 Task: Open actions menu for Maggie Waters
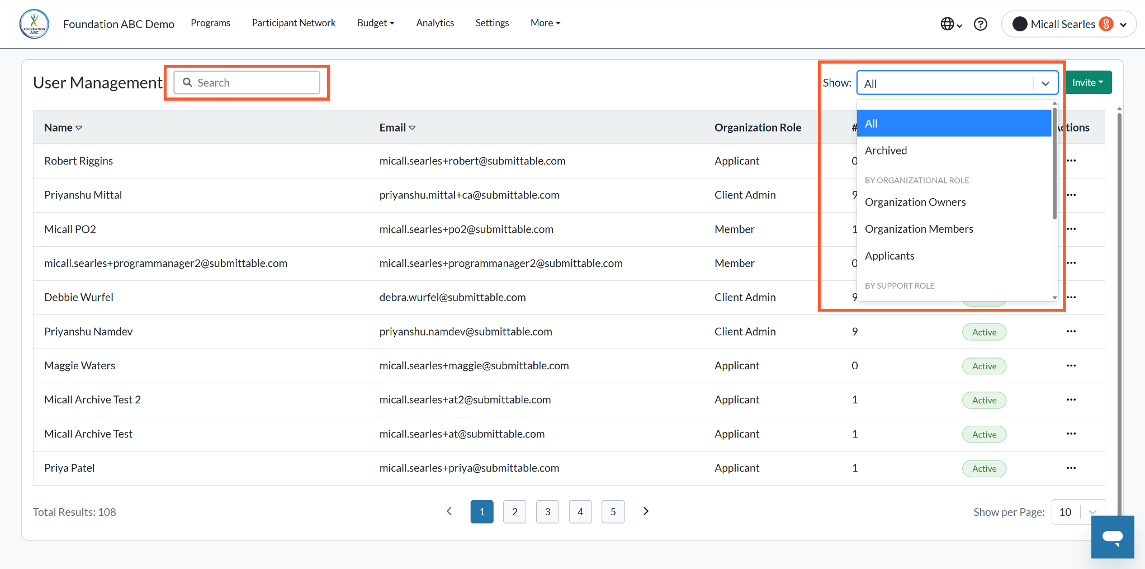coord(1071,365)
